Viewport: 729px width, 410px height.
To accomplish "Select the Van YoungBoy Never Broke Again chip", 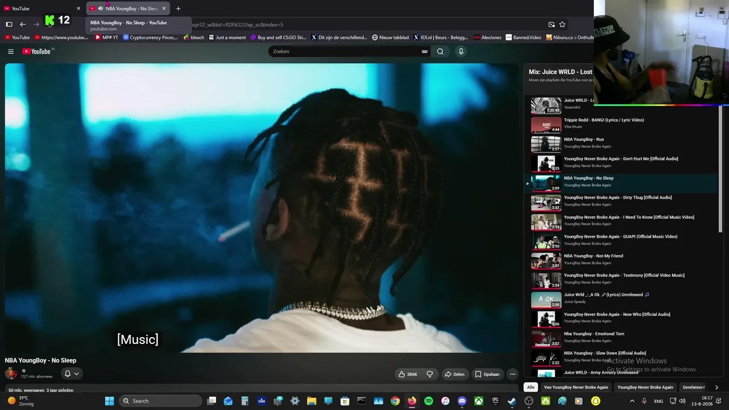I will (576, 387).
